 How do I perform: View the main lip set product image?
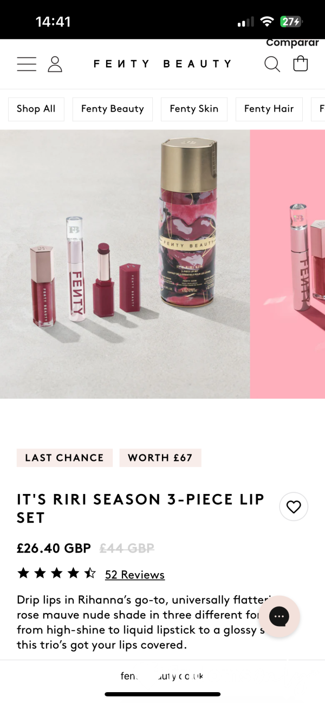(x=125, y=264)
